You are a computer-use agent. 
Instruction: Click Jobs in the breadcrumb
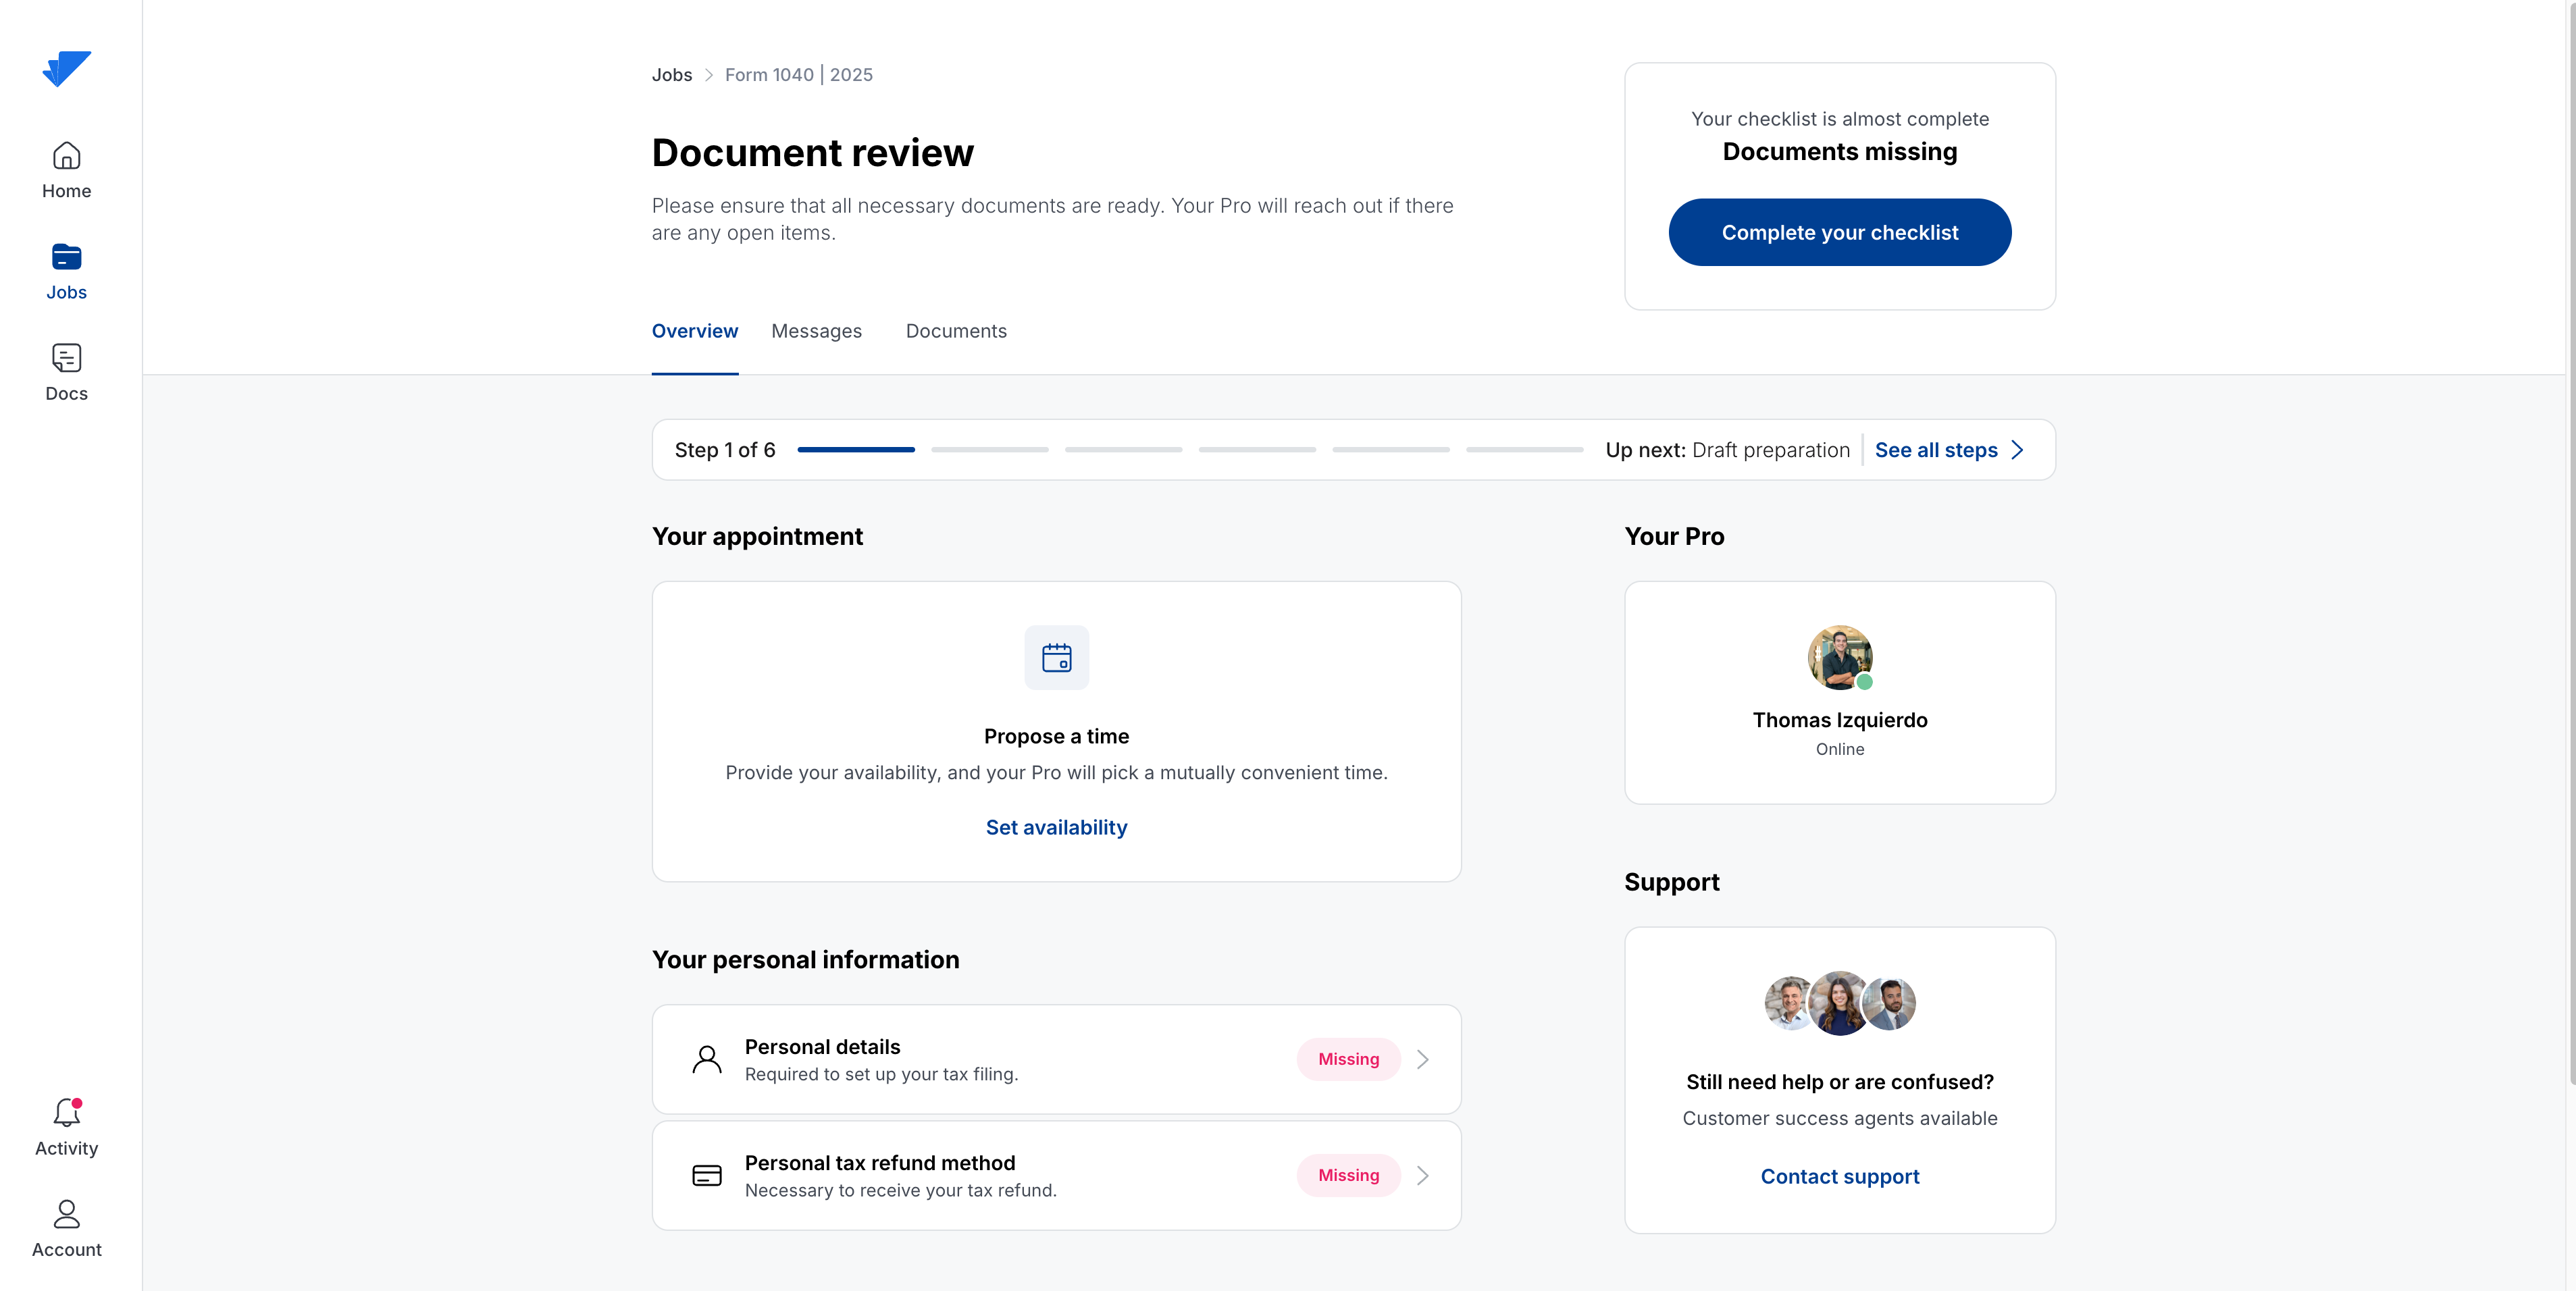pyautogui.click(x=672, y=75)
